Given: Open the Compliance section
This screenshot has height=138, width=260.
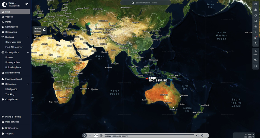Looking at the screenshot, I should [x=11, y=99].
